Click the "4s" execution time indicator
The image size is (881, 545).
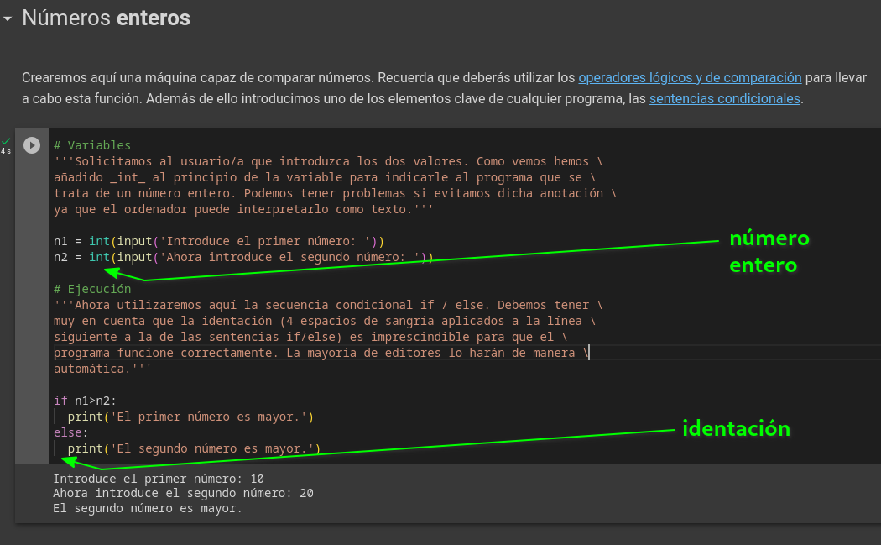click(x=8, y=154)
